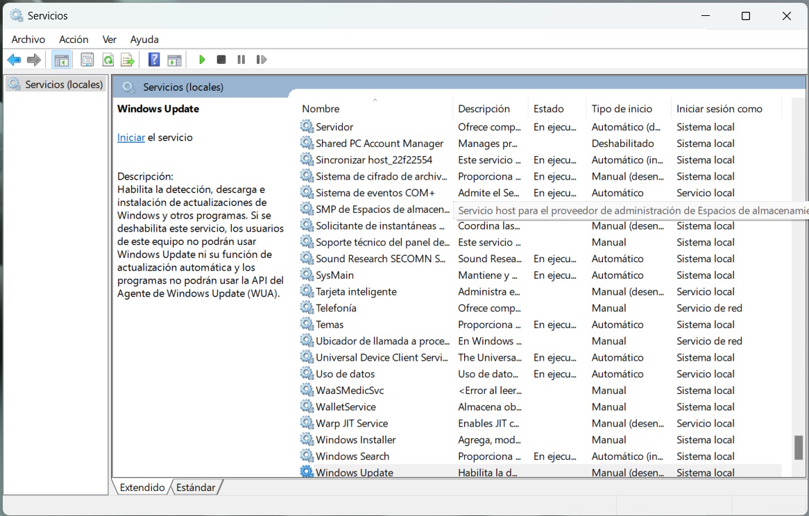Go back with the blue left arrow
The image size is (809, 516).
[x=14, y=60]
